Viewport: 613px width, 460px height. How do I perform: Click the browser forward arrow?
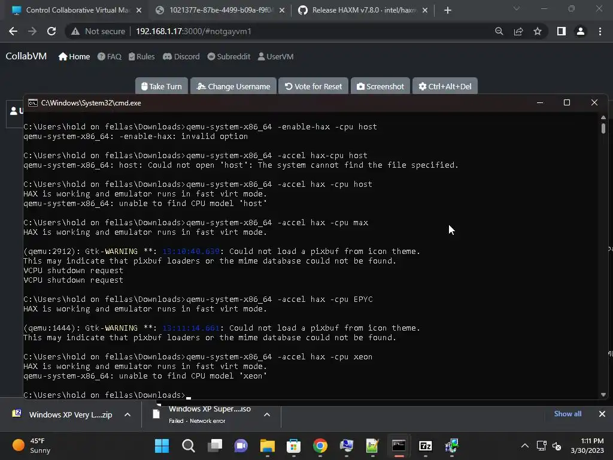coord(32,31)
